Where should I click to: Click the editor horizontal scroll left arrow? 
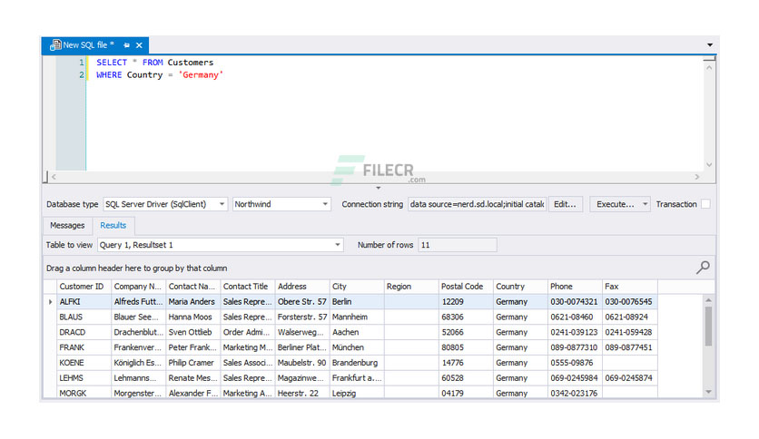[x=54, y=177]
